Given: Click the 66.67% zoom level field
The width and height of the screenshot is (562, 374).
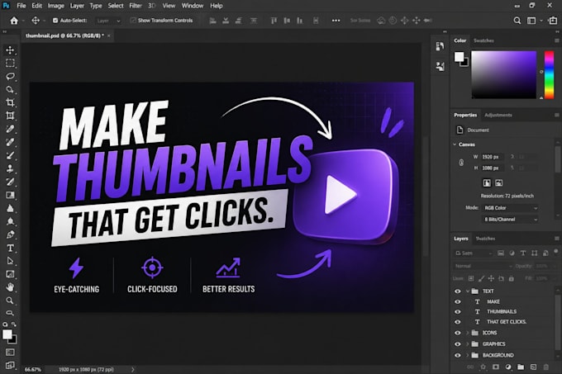Looking at the screenshot, I should [33, 370].
